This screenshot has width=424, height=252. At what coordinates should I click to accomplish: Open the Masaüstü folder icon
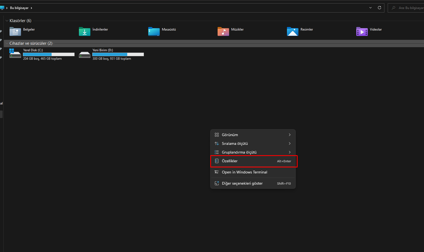(x=154, y=31)
